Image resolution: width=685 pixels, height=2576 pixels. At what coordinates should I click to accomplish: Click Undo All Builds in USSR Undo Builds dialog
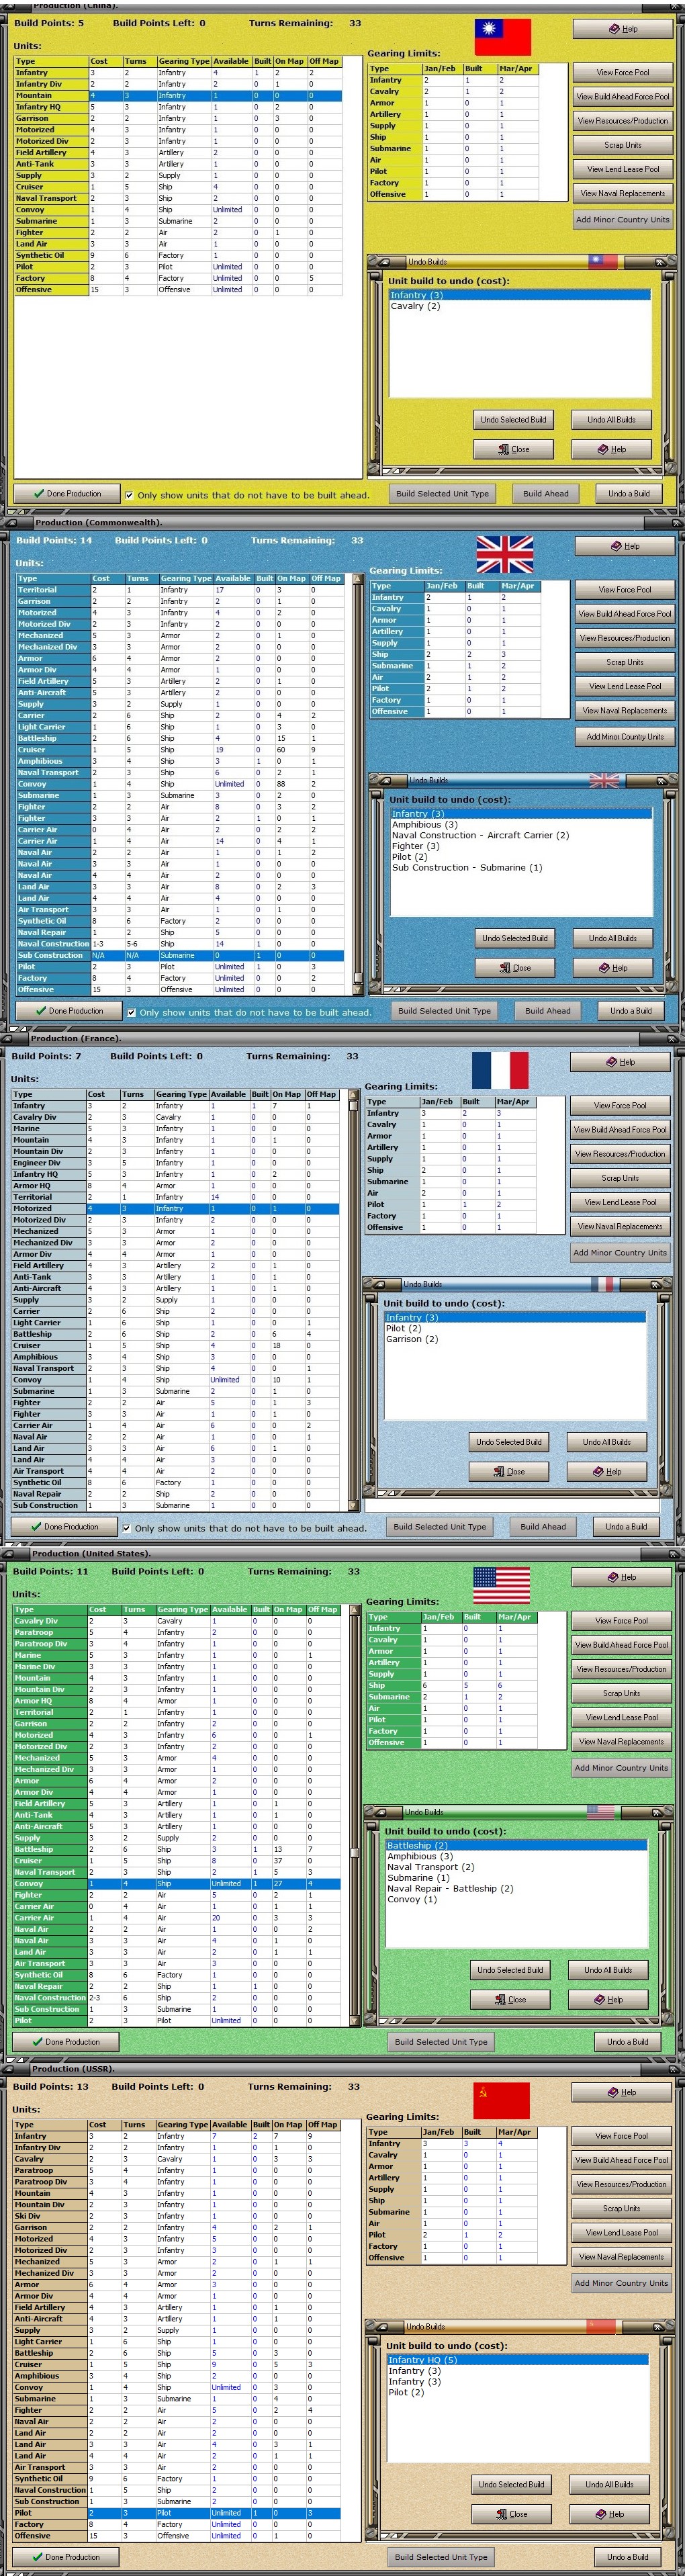[609, 2484]
